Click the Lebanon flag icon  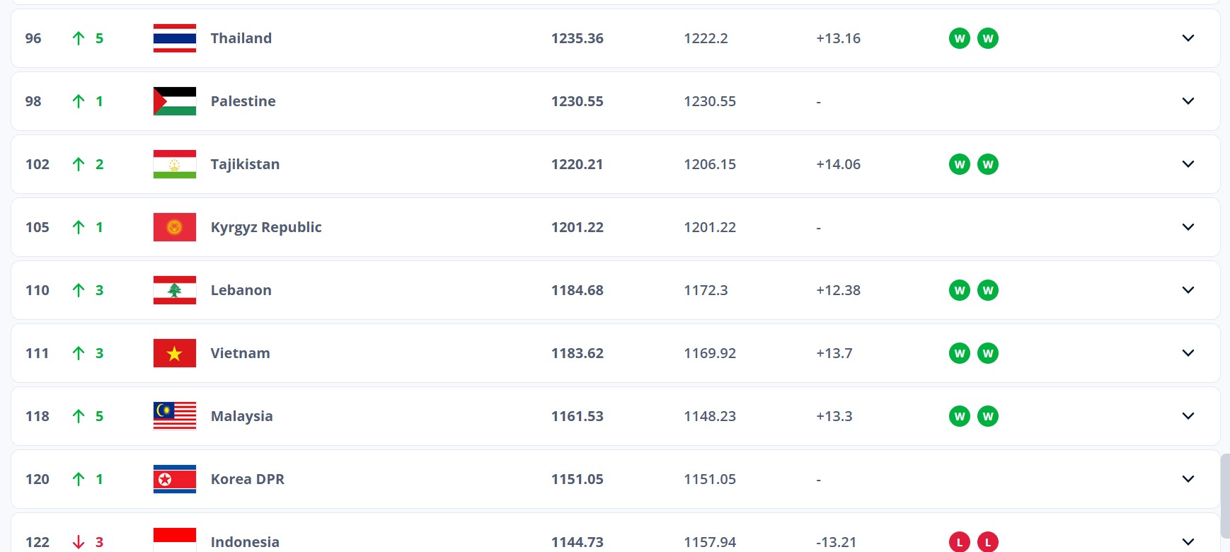click(x=174, y=290)
